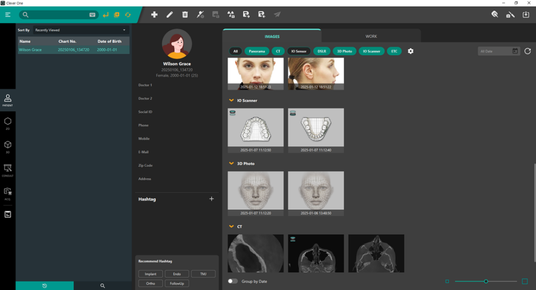
Task: Collapse the IO Scanner section
Action: click(231, 101)
